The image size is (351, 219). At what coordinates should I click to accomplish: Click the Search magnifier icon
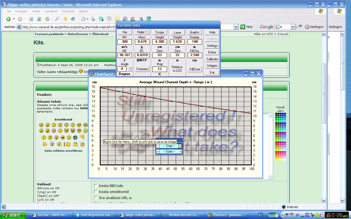[57, 19]
